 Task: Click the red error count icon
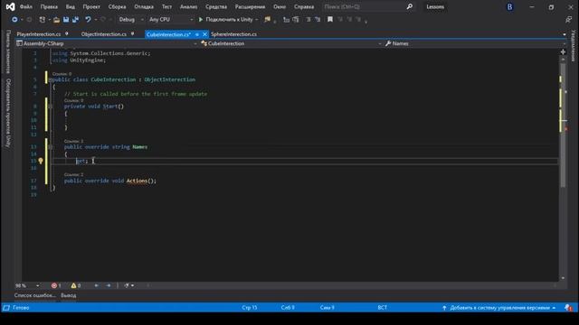54,285
